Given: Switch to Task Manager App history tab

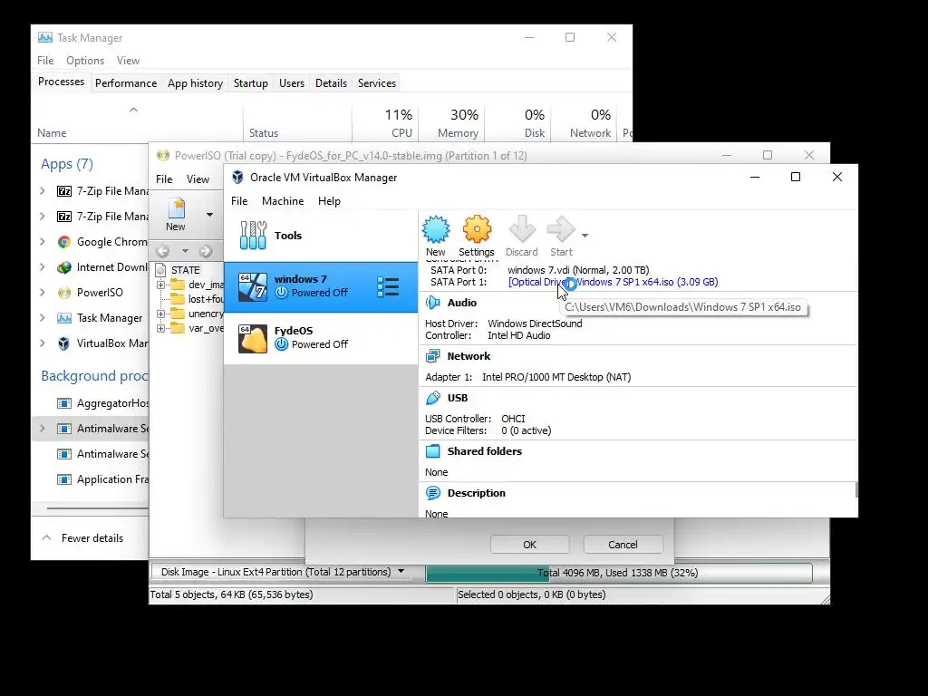Looking at the screenshot, I should coord(196,83).
